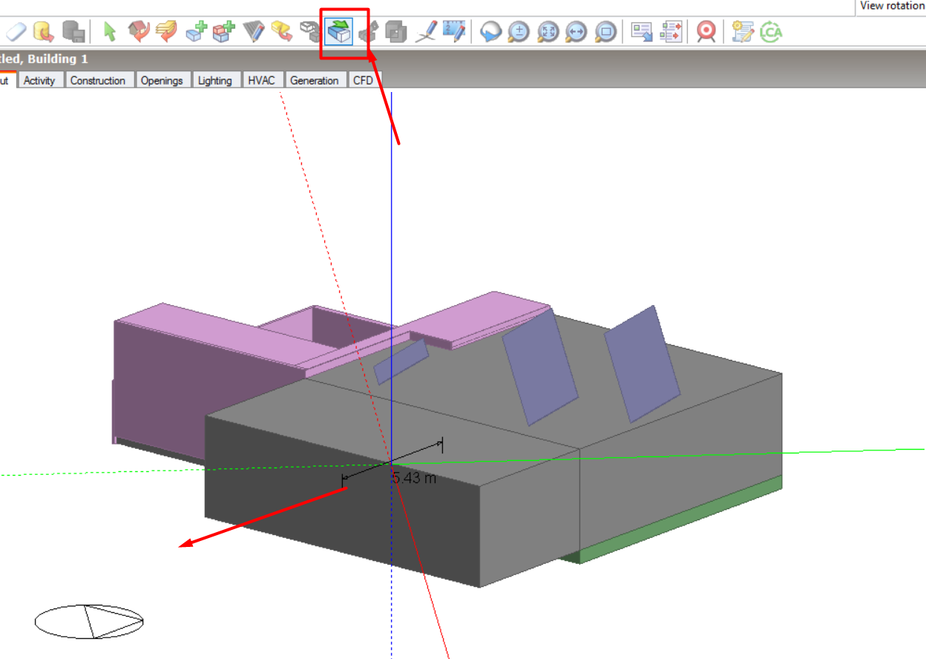Activate the orbit view tool

click(x=490, y=32)
